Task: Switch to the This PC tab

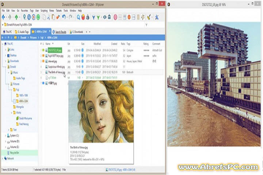Action: pos(7,32)
